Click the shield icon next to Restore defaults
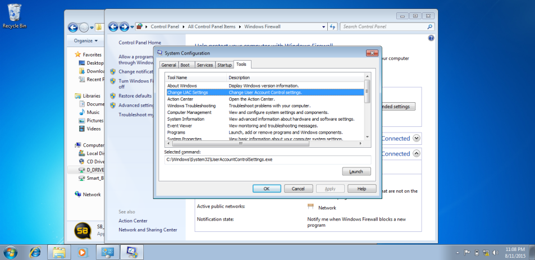Image resolution: width=535 pixels, height=260 pixels. pyautogui.click(x=113, y=96)
